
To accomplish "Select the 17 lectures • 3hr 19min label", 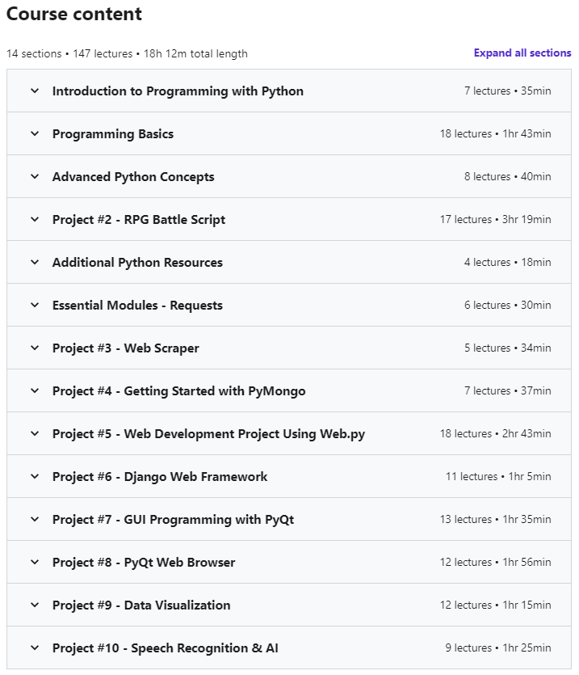I will click(495, 220).
